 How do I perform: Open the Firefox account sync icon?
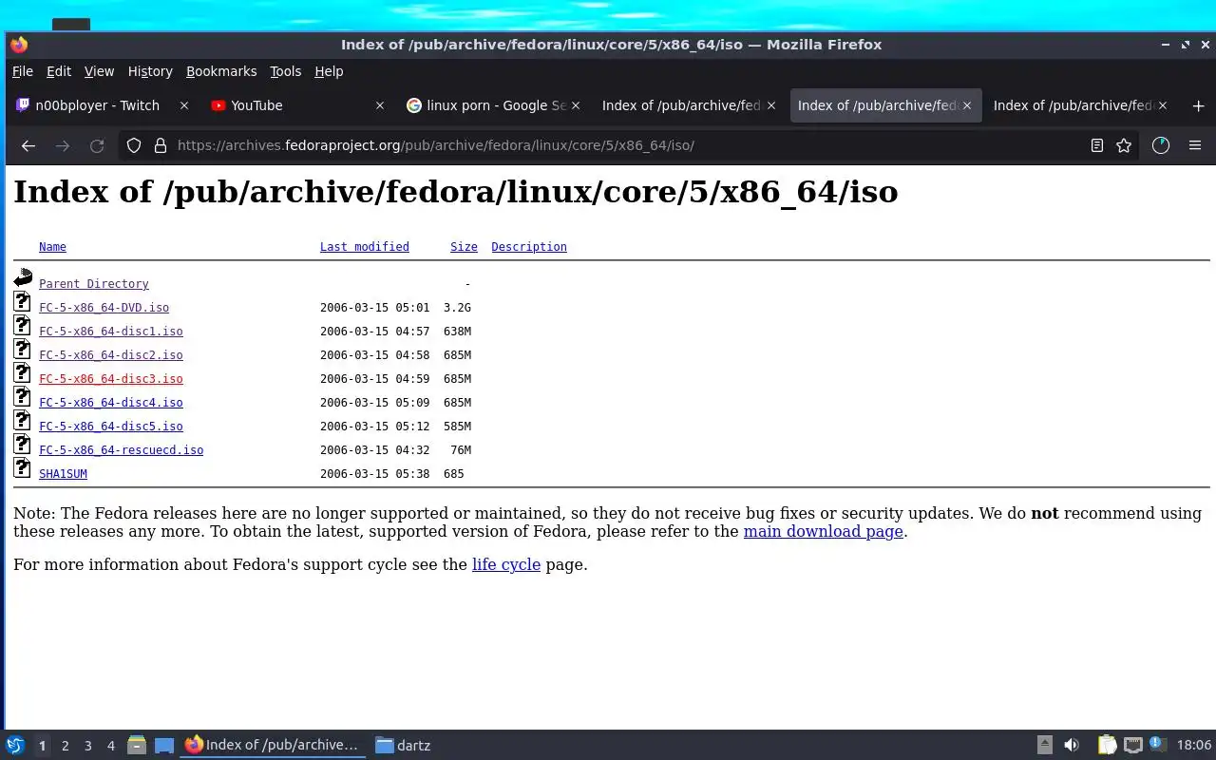[1161, 145]
